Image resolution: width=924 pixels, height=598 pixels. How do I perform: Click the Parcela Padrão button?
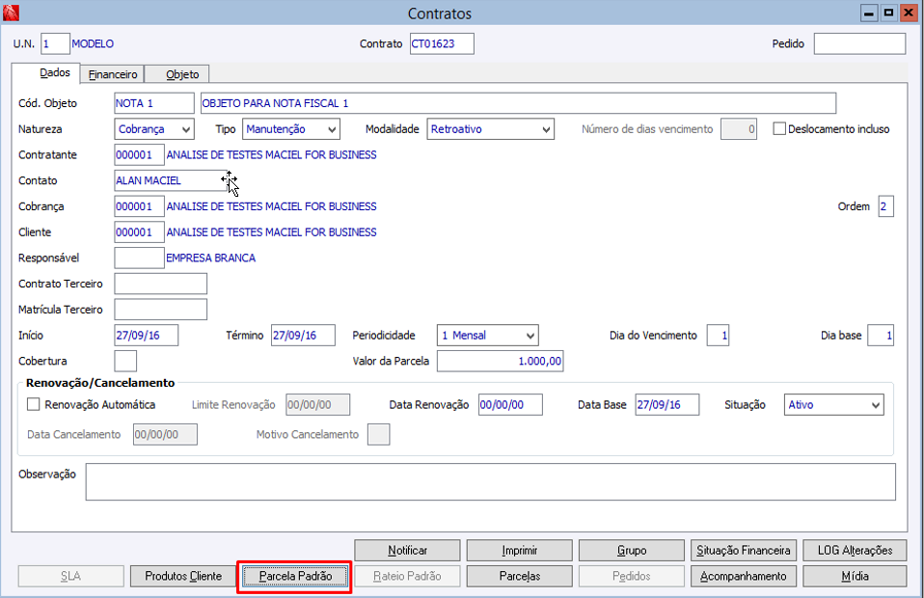point(295,576)
